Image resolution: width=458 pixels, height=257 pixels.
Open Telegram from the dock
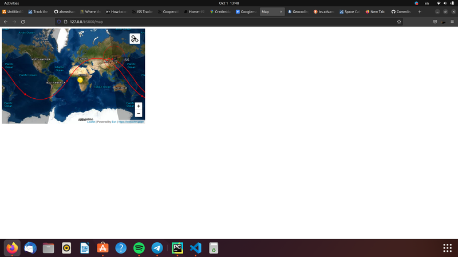coord(157,248)
